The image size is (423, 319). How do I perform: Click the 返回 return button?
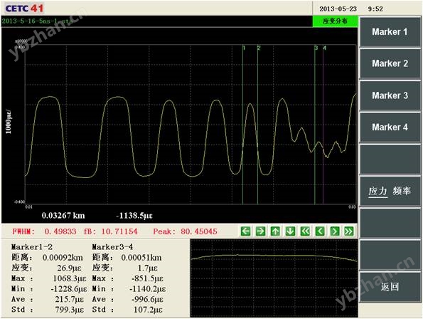click(390, 286)
